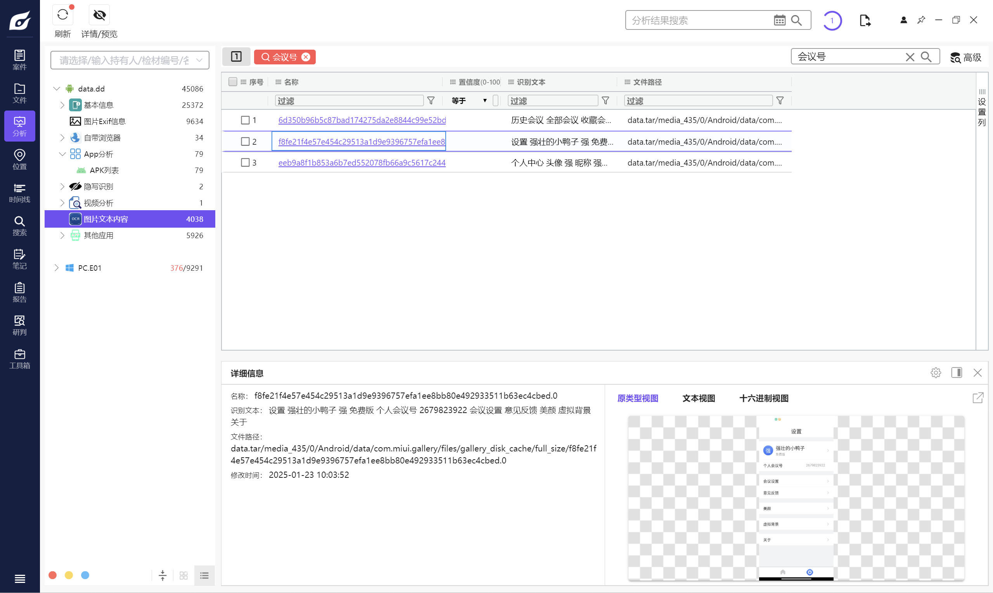Open preview in external window icon
Screen dimensions: 993x593
978,398
